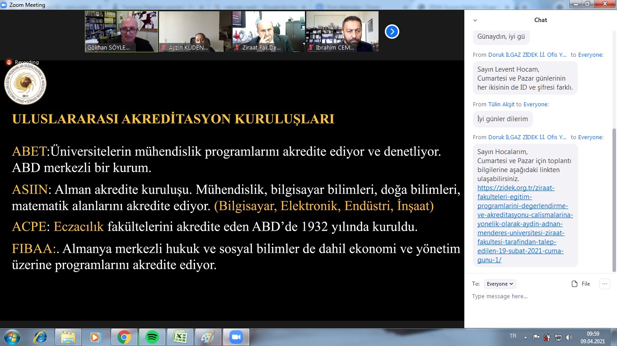Launch Spotify from the taskbar
Screen dimensions: 617x346
[152, 337]
